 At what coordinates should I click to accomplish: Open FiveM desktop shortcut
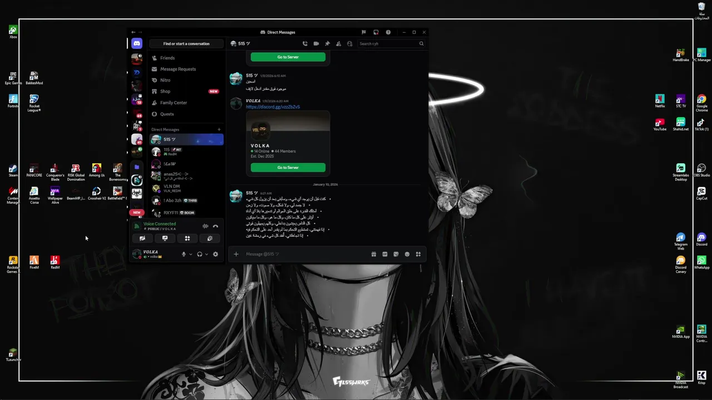[34, 262]
